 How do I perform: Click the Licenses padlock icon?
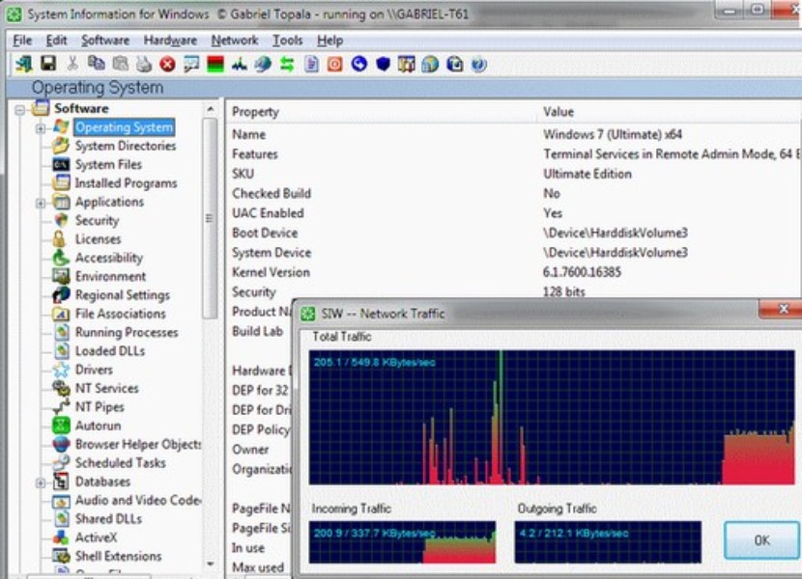coord(59,238)
